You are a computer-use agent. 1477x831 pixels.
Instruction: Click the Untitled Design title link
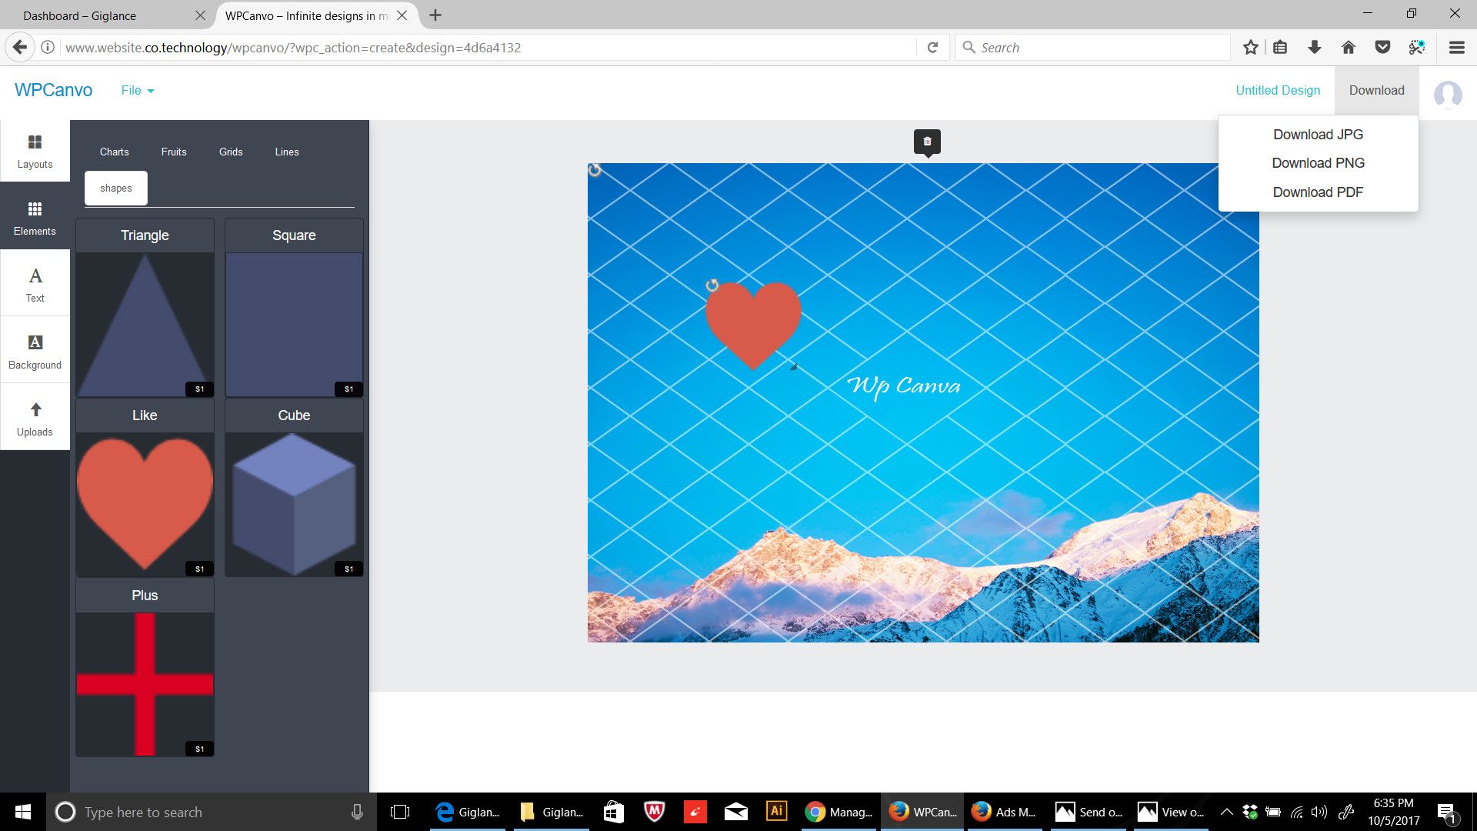1277,91
